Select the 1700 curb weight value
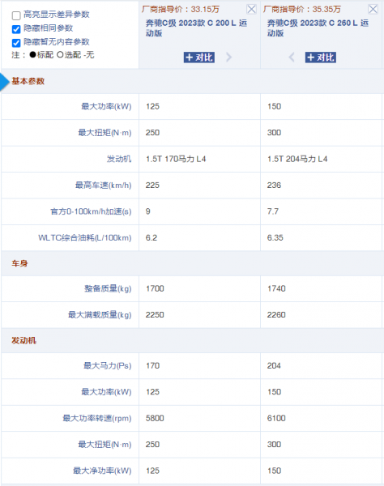The width and height of the screenshot is (384, 486). tap(155, 288)
